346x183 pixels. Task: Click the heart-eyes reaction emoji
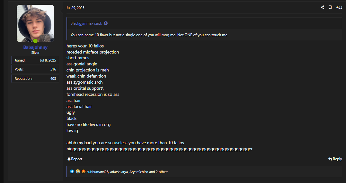(84, 171)
